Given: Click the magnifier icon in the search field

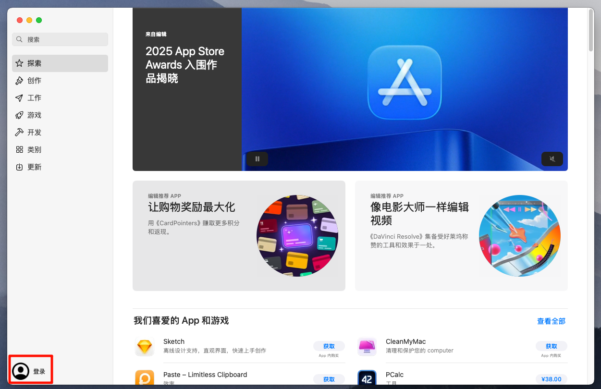Looking at the screenshot, I should (x=19, y=39).
